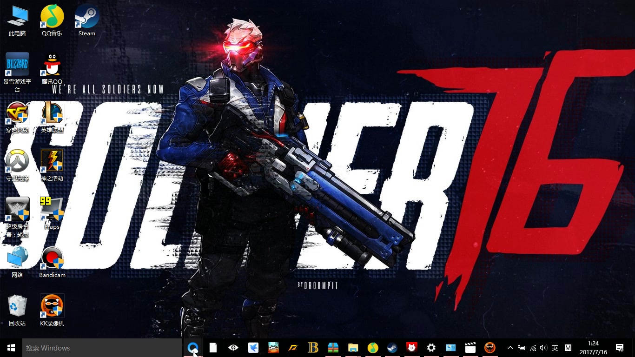Open the blue circle Cortana taskbar icon
The width and height of the screenshot is (635, 357).
tap(193, 348)
